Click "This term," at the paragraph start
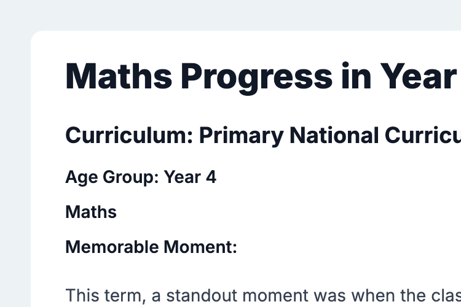461x307 pixels. point(106,295)
